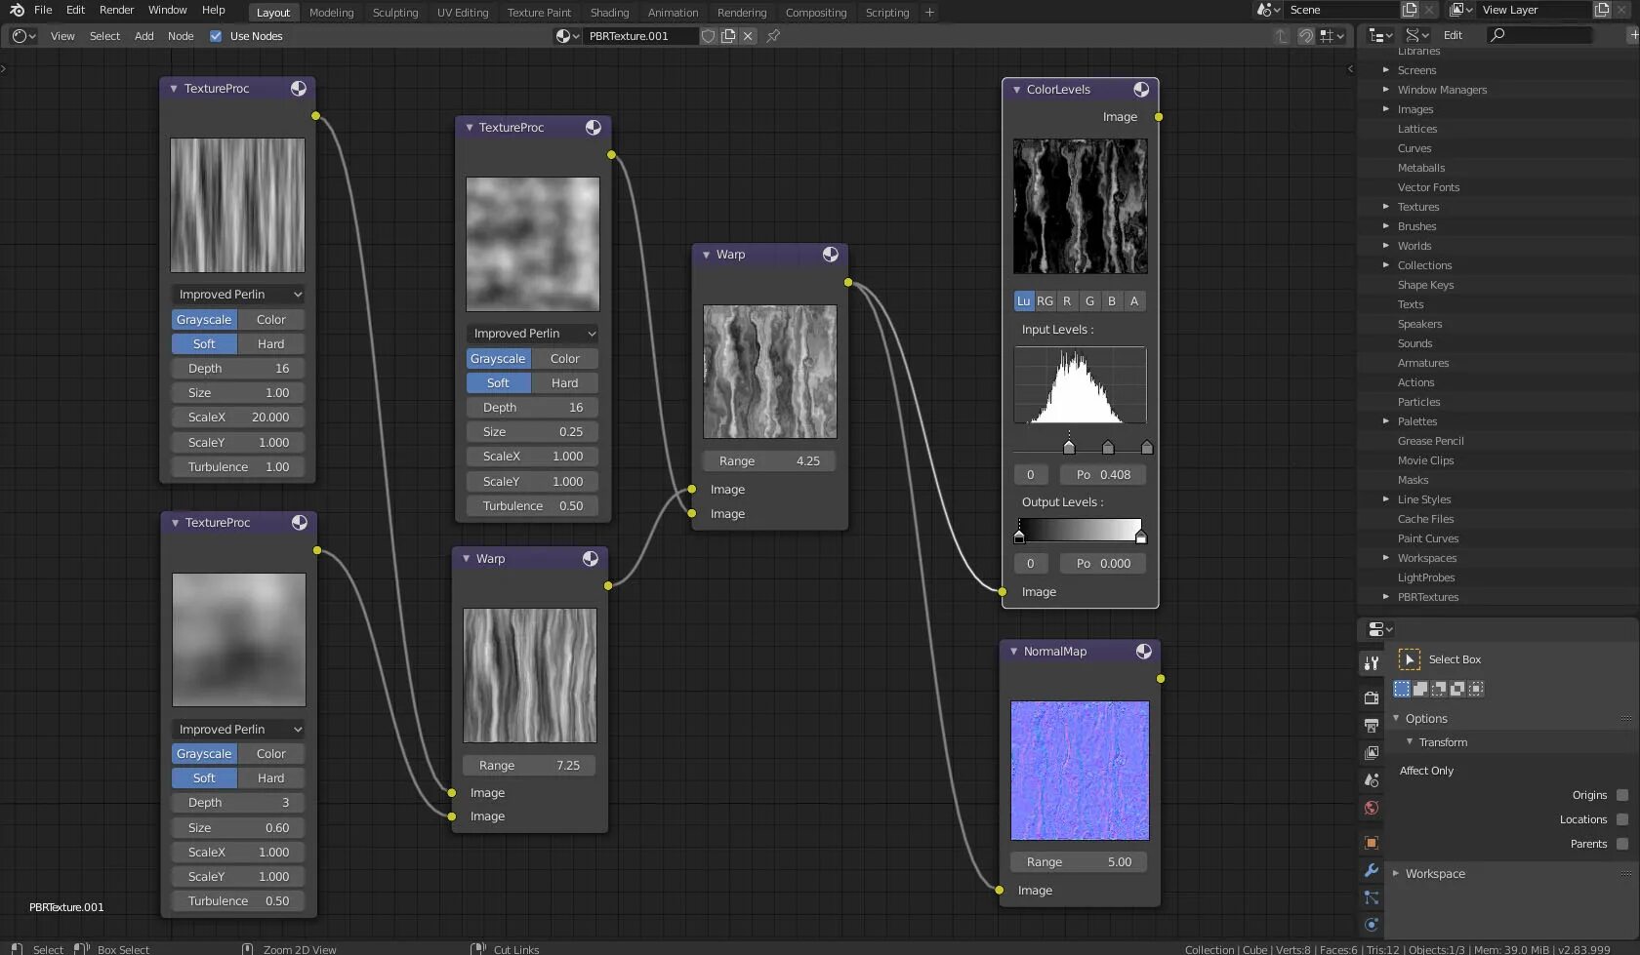
Task: Click the Add workspace plus tab
Action: tap(929, 13)
